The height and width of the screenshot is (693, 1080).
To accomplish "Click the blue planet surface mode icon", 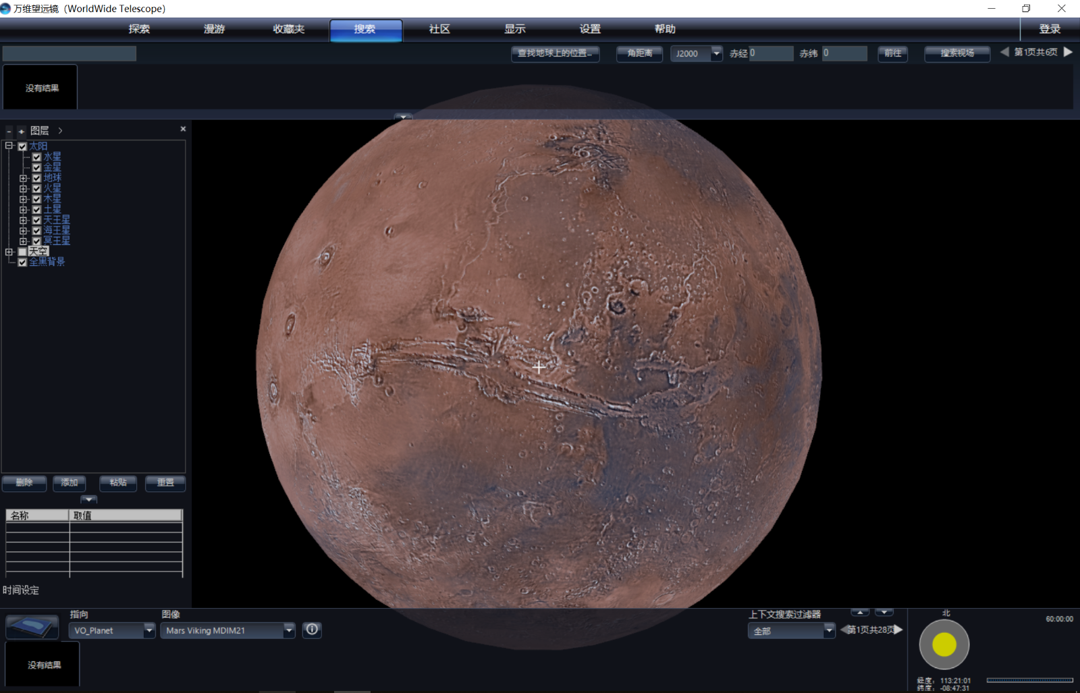I will (x=32, y=627).
